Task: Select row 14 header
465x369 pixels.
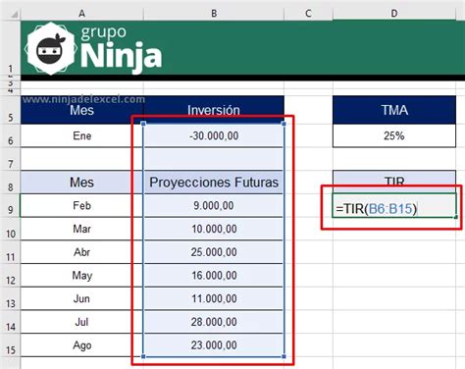Action: (10, 322)
